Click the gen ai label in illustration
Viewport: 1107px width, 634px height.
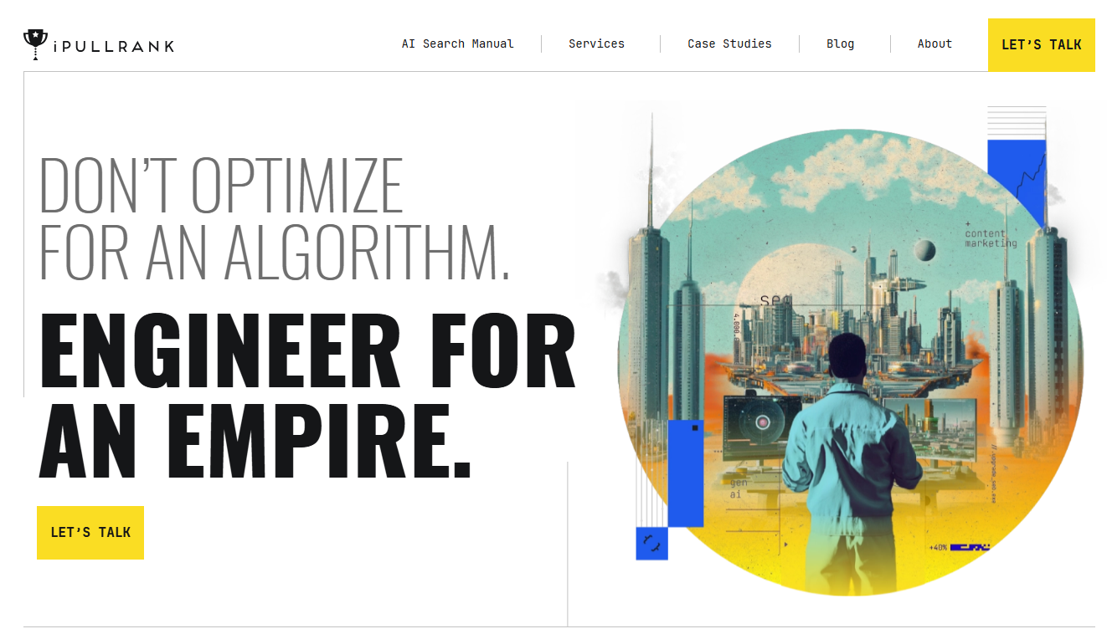click(x=738, y=488)
